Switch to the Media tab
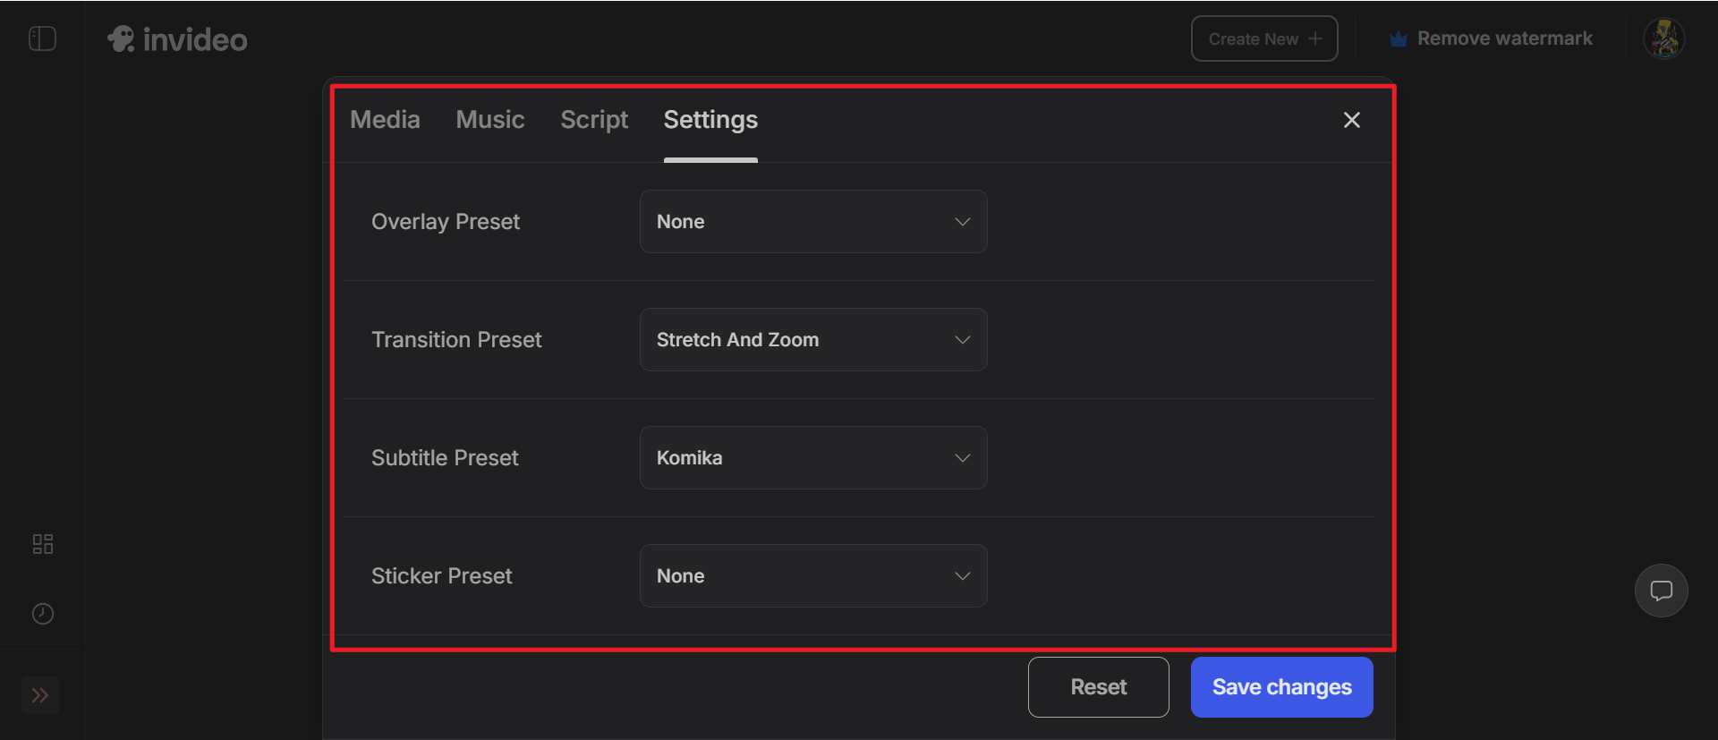Screen dimensions: 1718x740 [x=385, y=120]
